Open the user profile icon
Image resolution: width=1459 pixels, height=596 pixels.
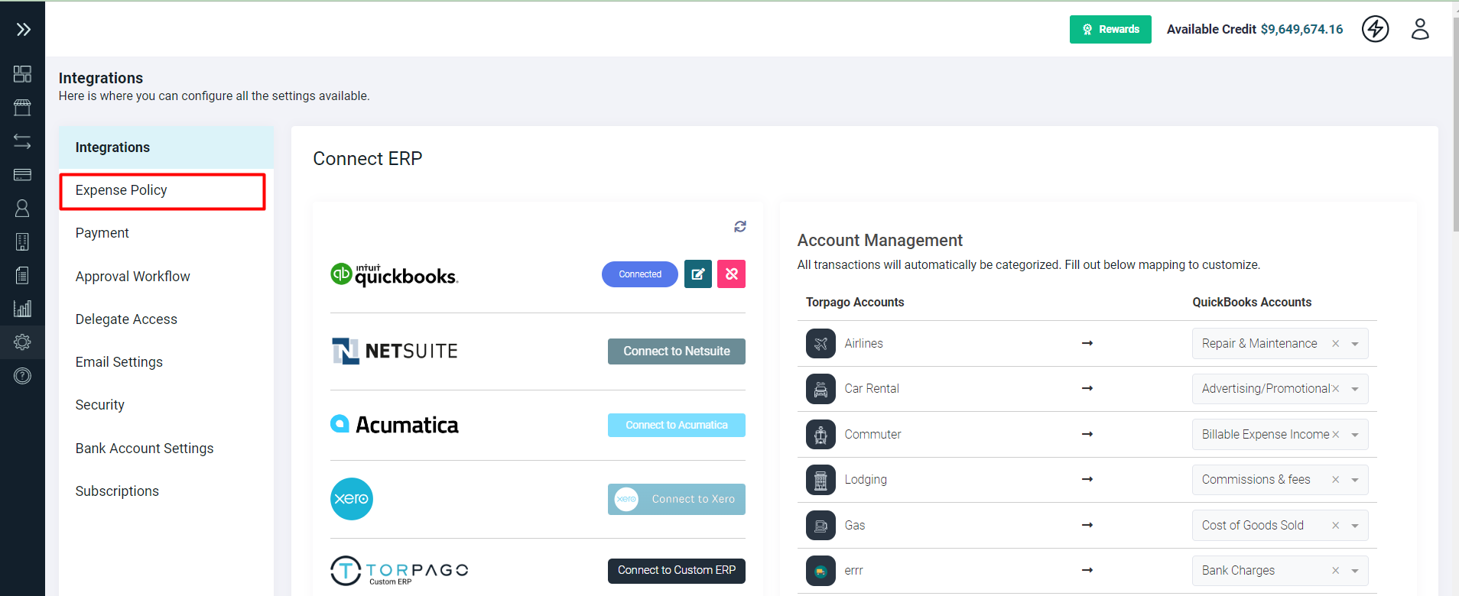[1420, 29]
